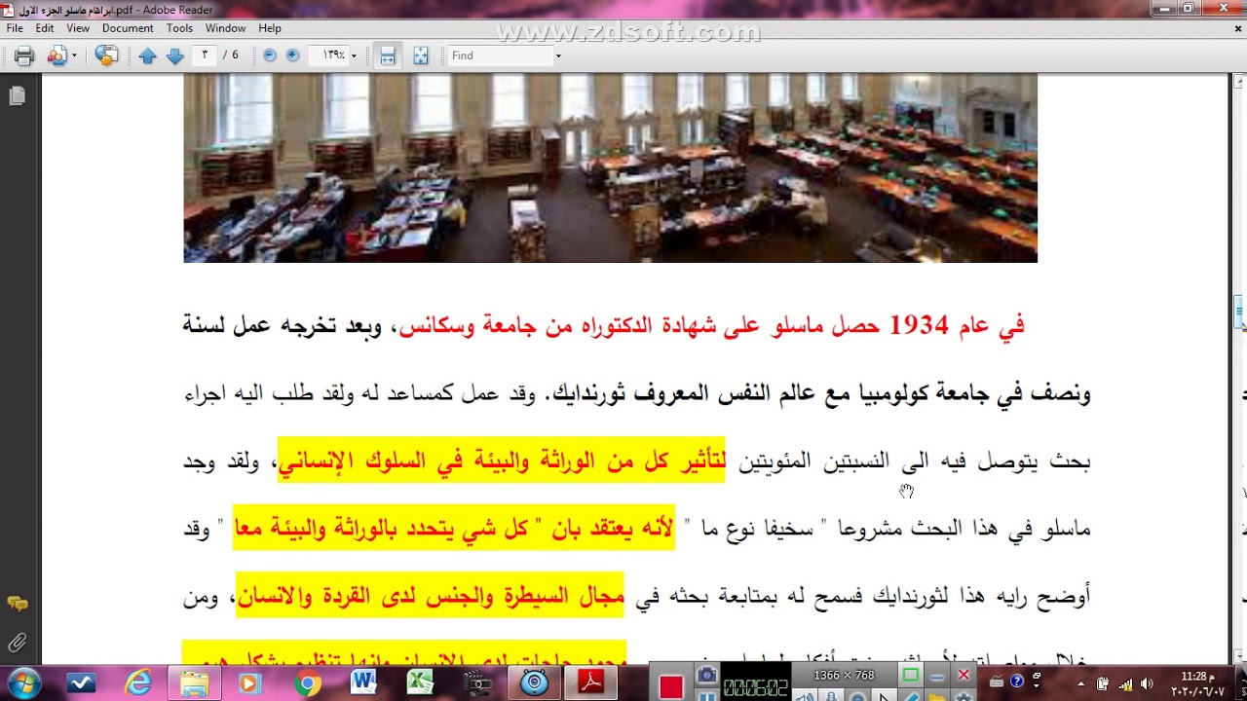Click the red stop recording button
This screenshot has width=1247, height=701.
[x=670, y=687]
